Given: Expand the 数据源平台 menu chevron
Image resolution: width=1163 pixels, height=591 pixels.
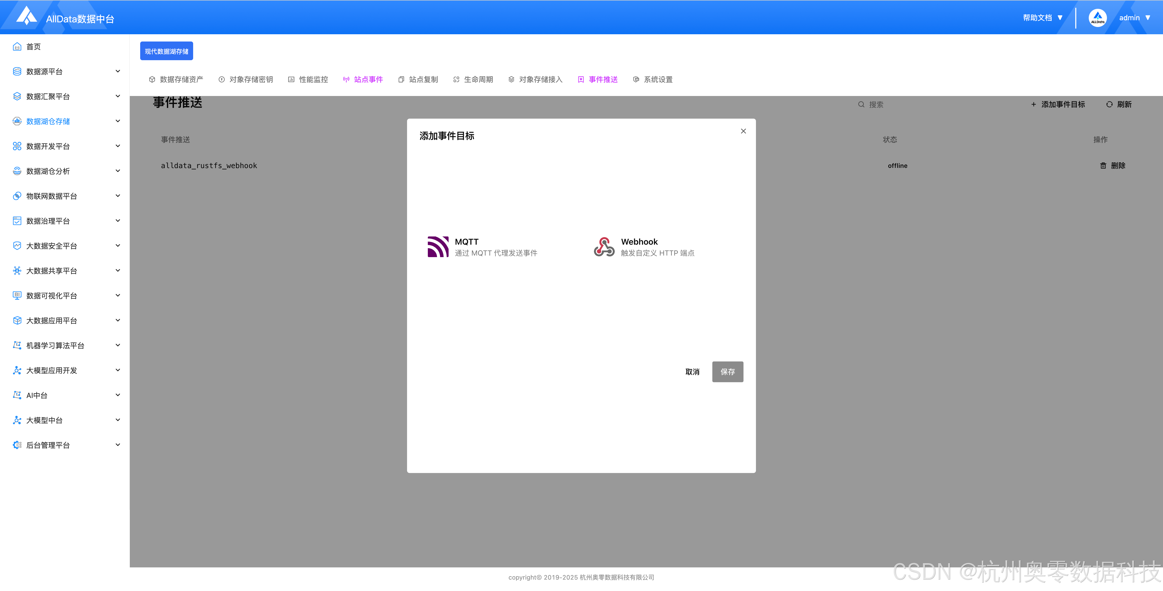Looking at the screenshot, I should 118,71.
